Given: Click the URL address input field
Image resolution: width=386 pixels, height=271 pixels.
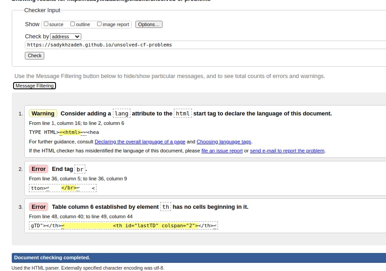Looking at the screenshot, I should click(205, 45).
